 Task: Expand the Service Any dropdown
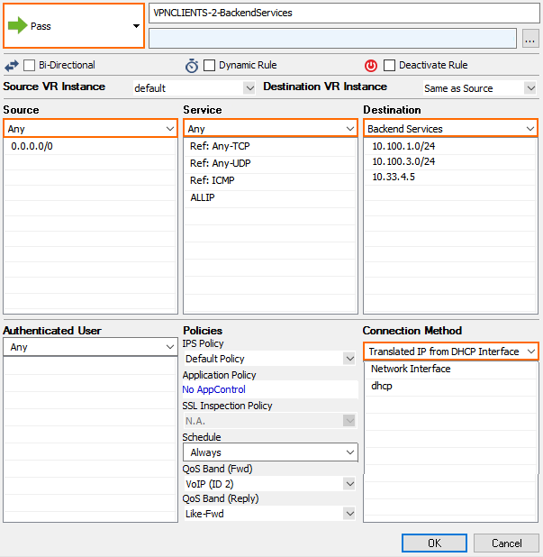[270, 129]
